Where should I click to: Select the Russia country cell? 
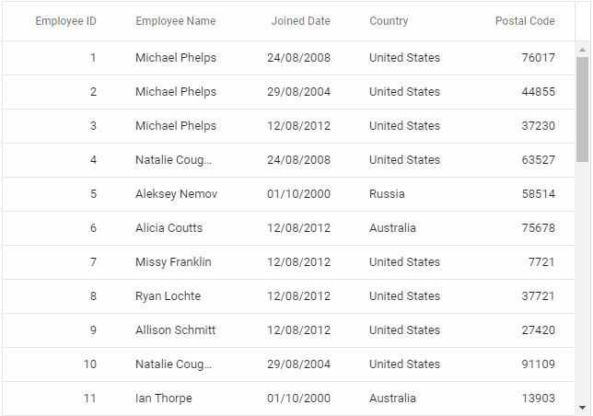(x=387, y=194)
